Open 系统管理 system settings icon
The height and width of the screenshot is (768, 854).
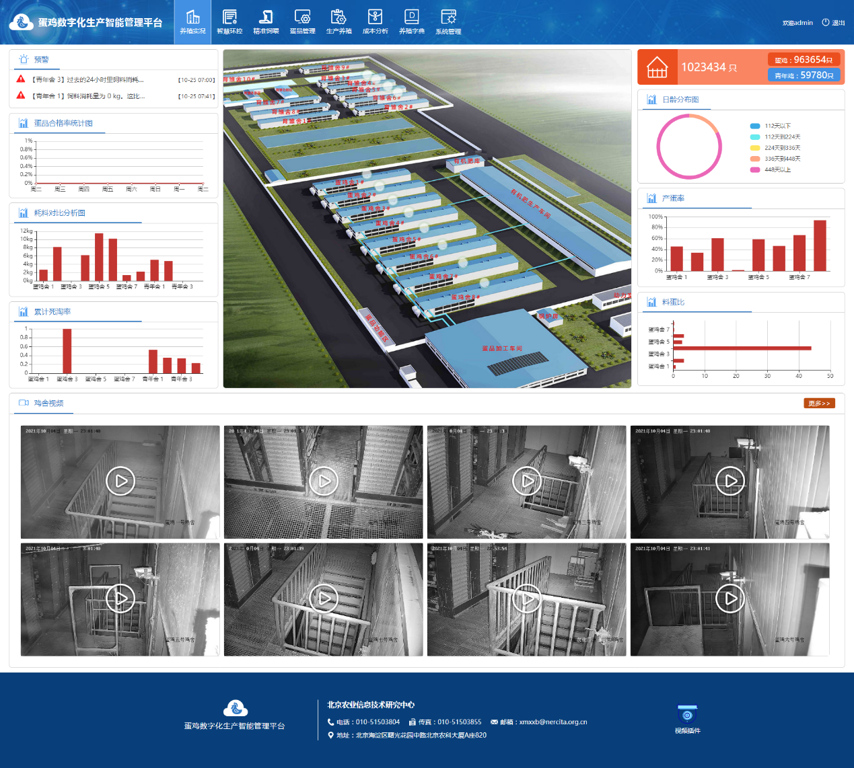coord(448,22)
